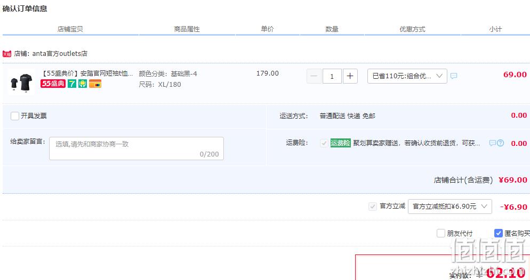Click the 店铺合计 amount ¥69.00

pyautogui.click(x=513, y=180)
